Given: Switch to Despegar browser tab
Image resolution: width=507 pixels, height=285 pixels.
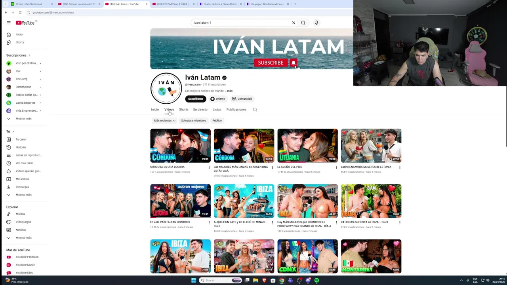Looking at the screenshot, I should 268,4.
